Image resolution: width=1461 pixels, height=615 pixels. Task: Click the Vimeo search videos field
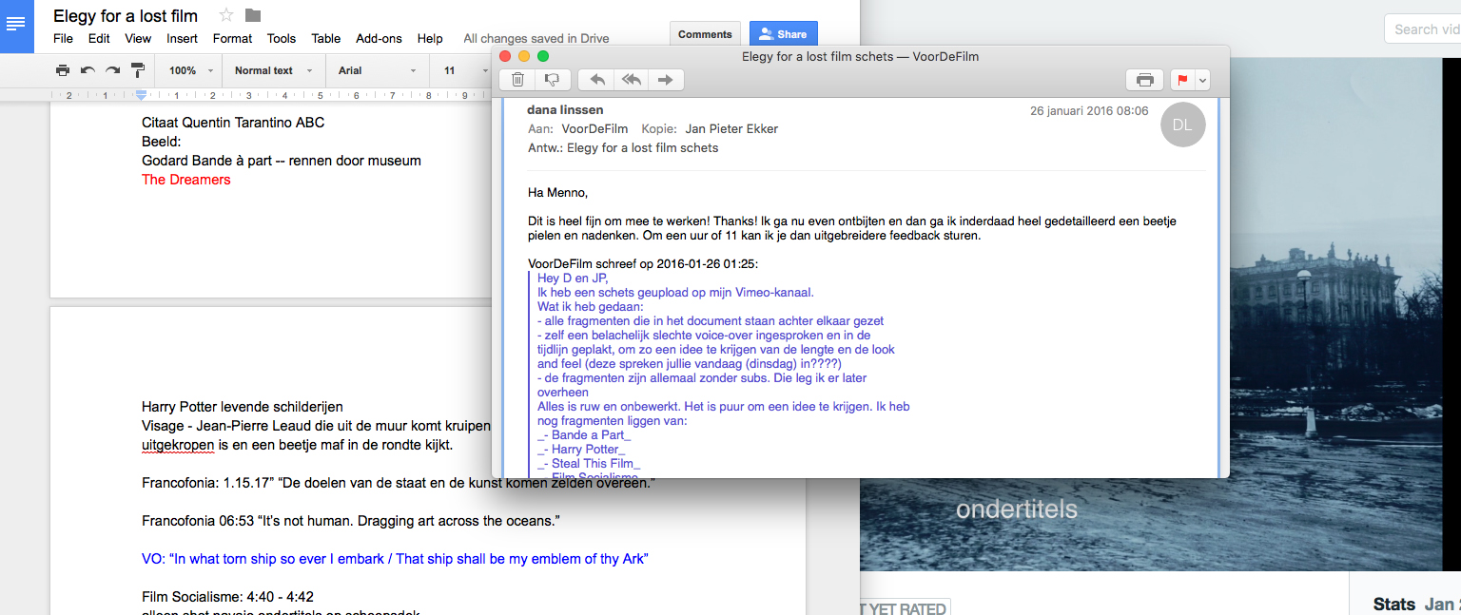point(1423,29)
